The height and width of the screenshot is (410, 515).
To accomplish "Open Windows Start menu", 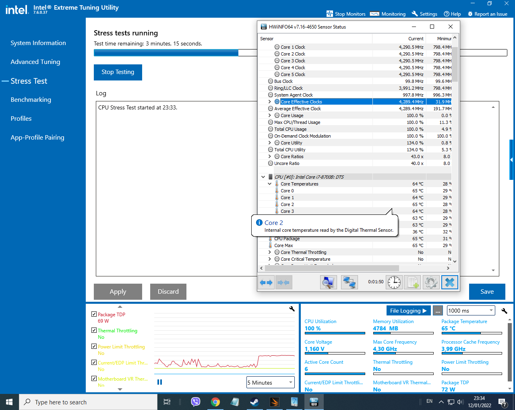I will (x=9, y=402).
